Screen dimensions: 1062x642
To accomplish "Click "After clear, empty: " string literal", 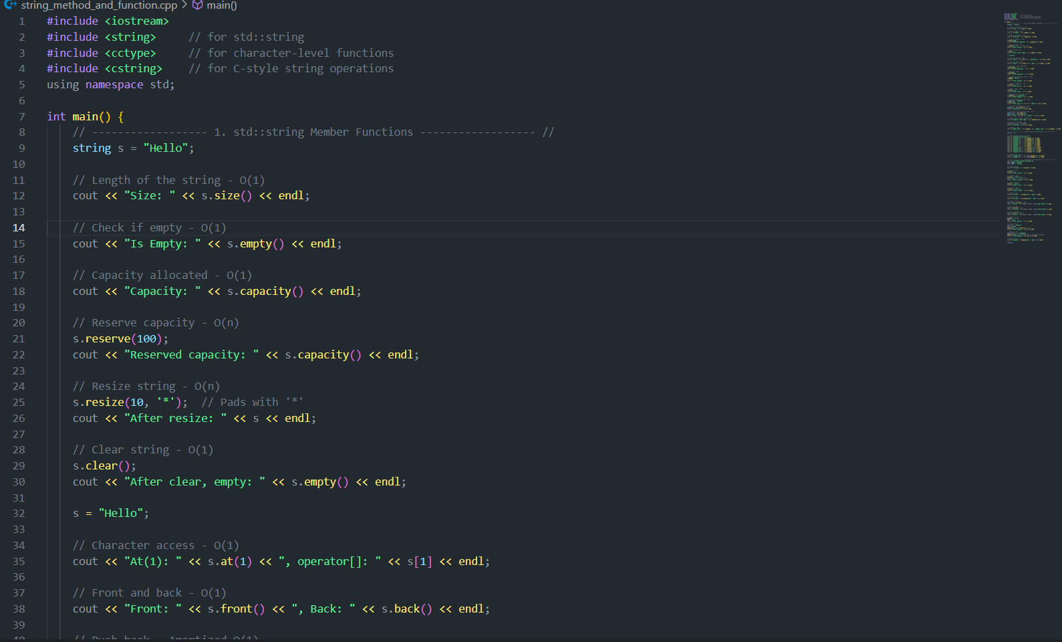I will pos(194,482).
